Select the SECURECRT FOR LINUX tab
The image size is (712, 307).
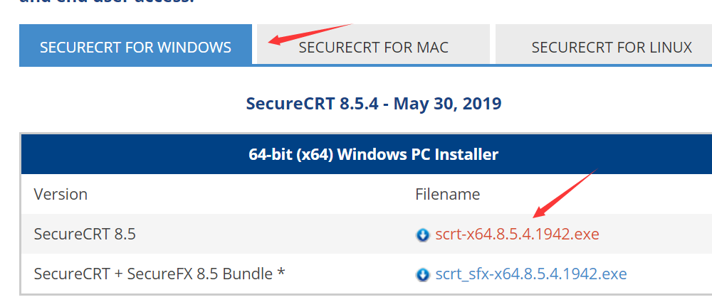(x=604, y=44)
